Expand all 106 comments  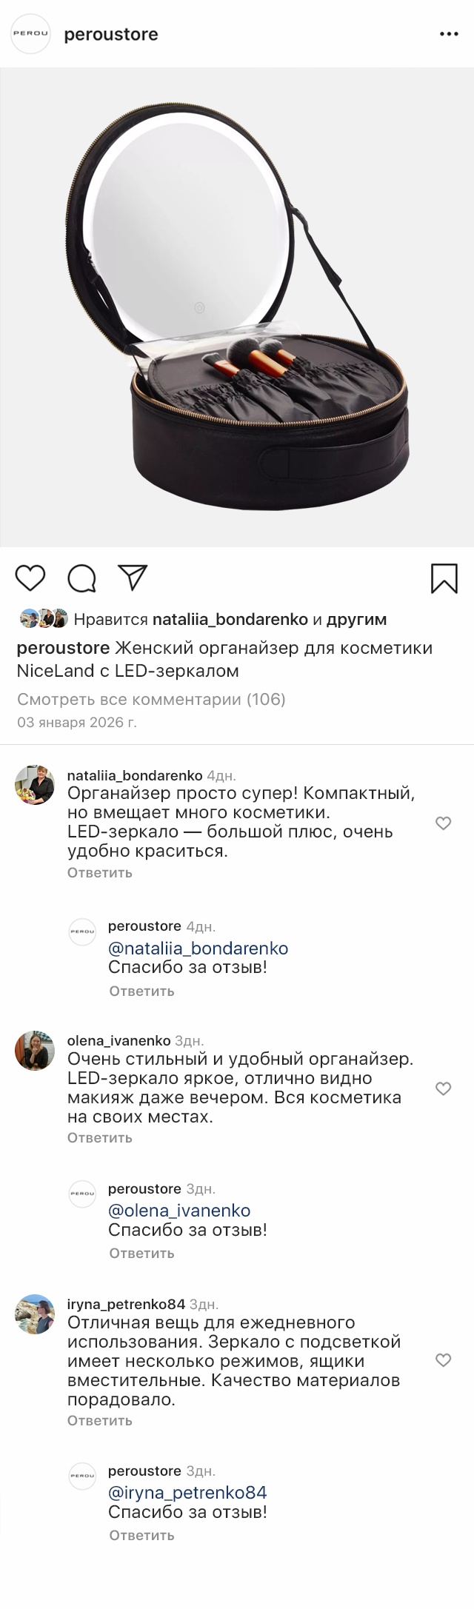pos(151,699)
